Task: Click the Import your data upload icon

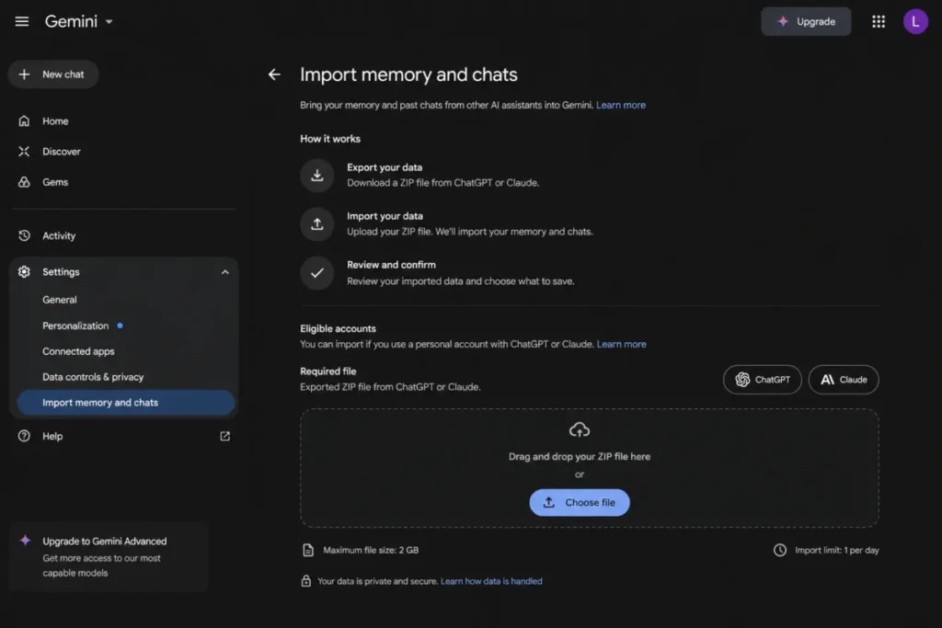Action: click(x=316, y=224)
